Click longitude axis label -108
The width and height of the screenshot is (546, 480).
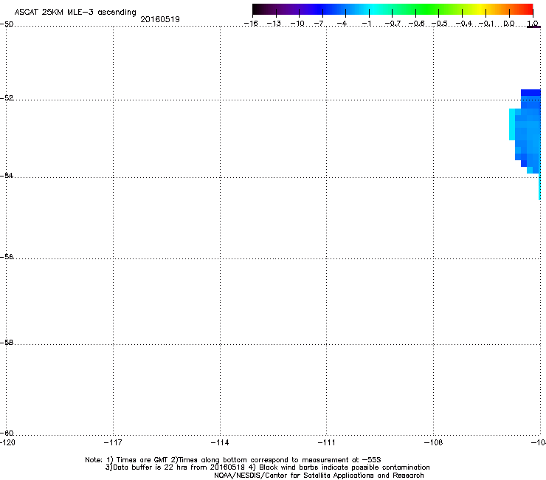[x=433, y=442]
